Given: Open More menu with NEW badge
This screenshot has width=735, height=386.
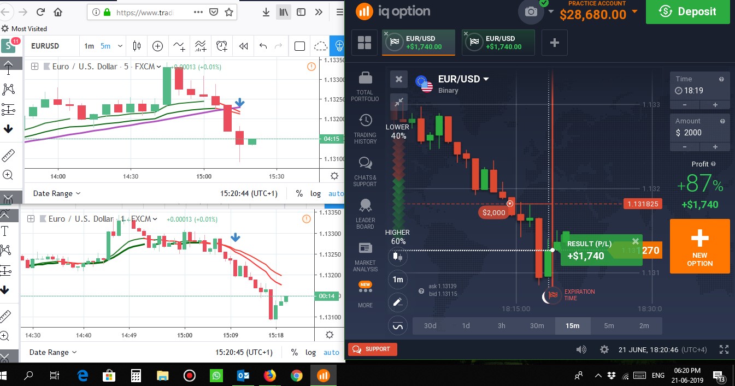Looking at the screenshot, I should tap(365, 295).
